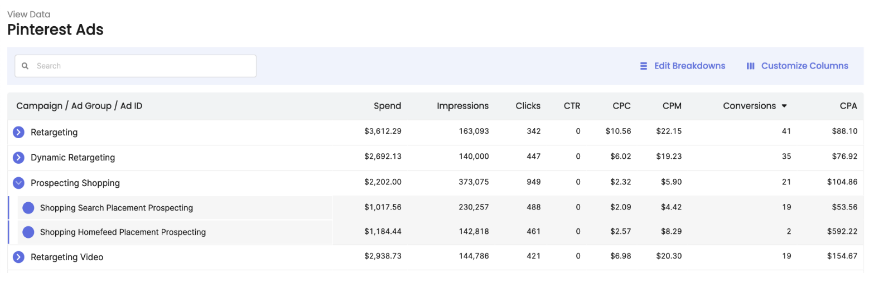Open Customize Columns
Viewport: 869px width, 283px height.
click(x=797, y=66)
